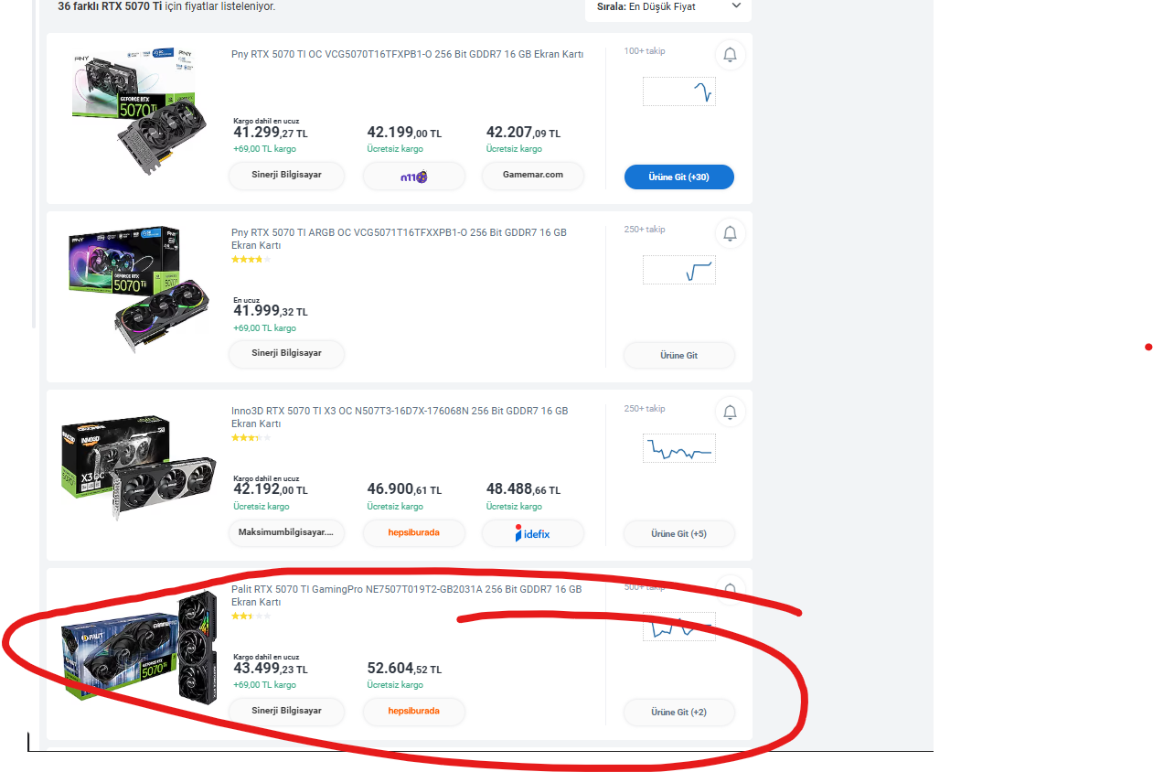
Task: Click the 48.488,66 TL price
Action: (x=524, y=489)
